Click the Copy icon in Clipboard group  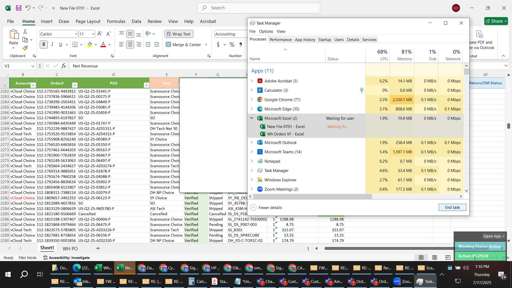click(x=25, y=40)
